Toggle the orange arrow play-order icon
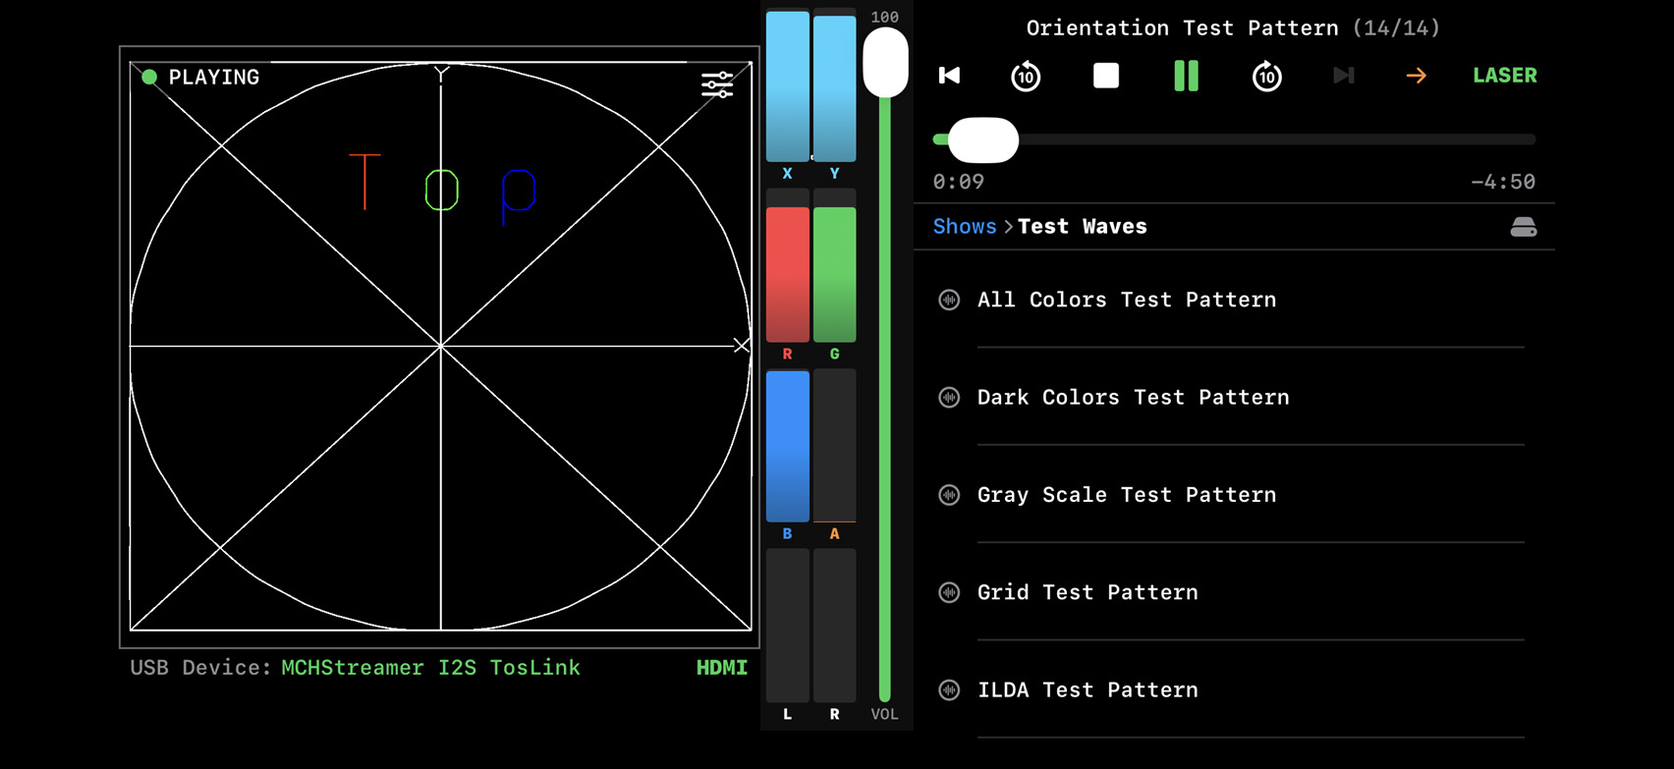Viewport: 1674px width, 769px height. coord(1416,76)
